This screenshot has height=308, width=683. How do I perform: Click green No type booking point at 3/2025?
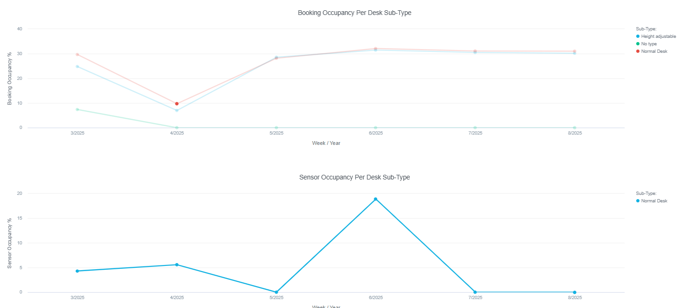pyautogui.click(x=77, y=109)
